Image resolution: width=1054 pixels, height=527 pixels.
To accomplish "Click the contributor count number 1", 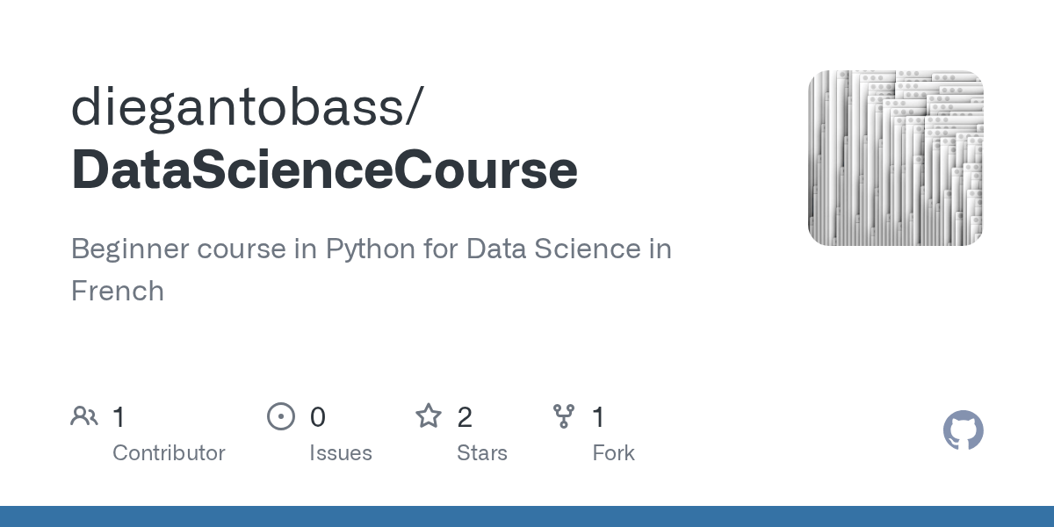I will (x=119, y=416).
